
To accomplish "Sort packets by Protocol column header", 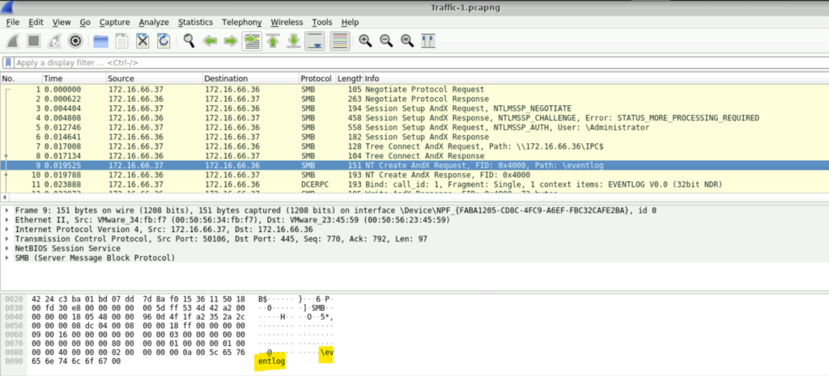I will click(x=316, y=78).
